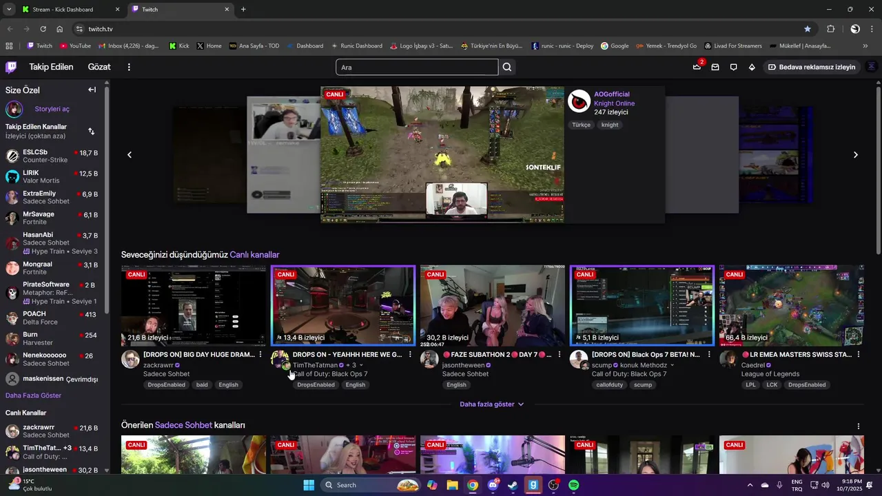Open options menu for jasontheween stream card

click(x=560, y=355)
